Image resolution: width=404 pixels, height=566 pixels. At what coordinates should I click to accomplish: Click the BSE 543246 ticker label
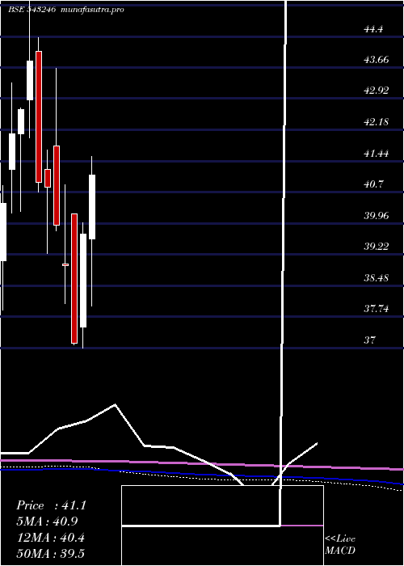pyautogui.click(x=32, y=10)
